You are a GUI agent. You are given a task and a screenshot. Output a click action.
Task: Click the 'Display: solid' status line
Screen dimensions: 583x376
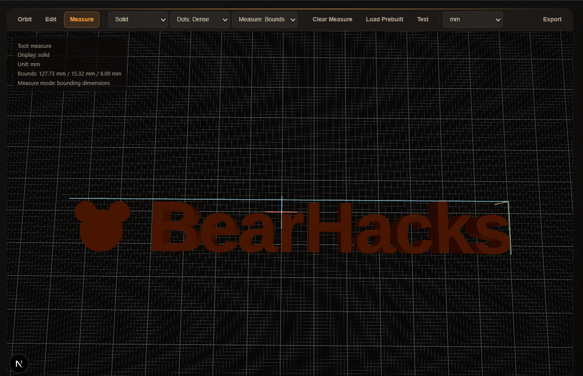pos(34,55)
